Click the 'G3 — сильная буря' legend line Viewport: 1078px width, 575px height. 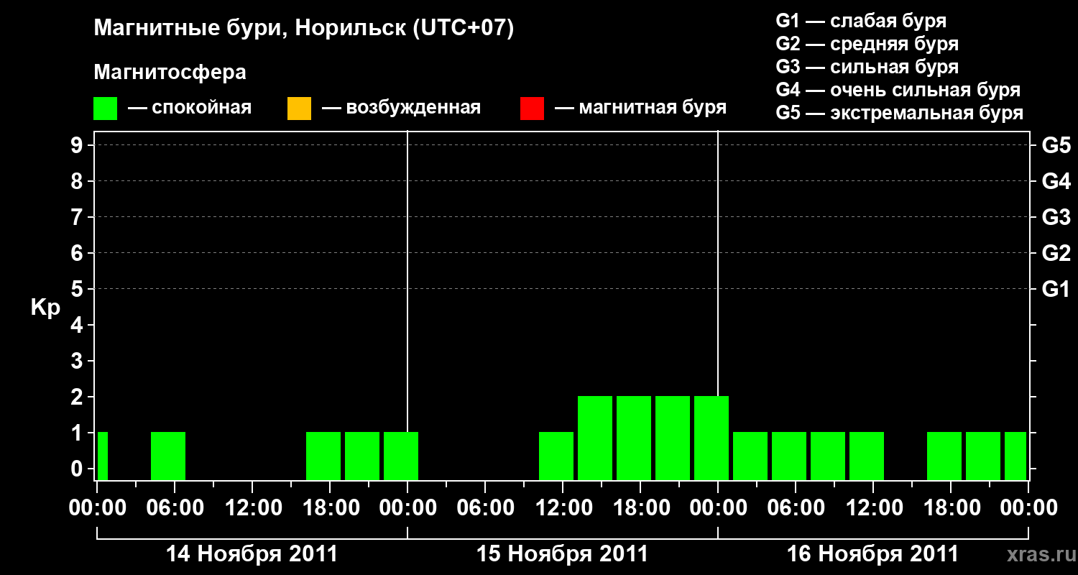(x=867, y=67)
